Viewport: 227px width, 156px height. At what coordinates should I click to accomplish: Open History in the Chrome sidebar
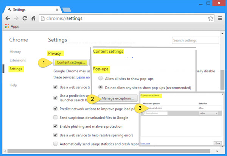pos(15,52)
